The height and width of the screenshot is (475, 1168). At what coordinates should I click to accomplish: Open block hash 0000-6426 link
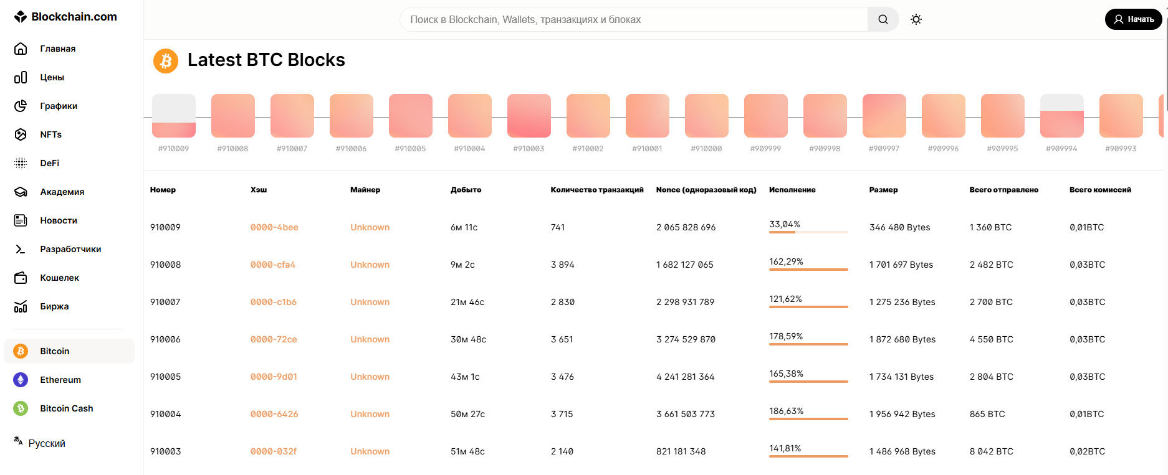(274, 414)
